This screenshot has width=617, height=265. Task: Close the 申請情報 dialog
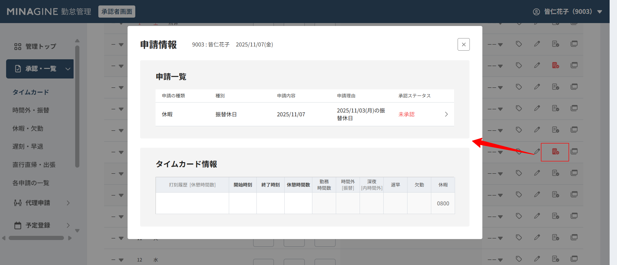pyautogui.click(x=463, y=45)
